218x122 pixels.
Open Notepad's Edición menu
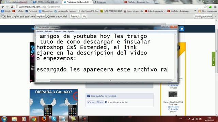click(48, 32)
